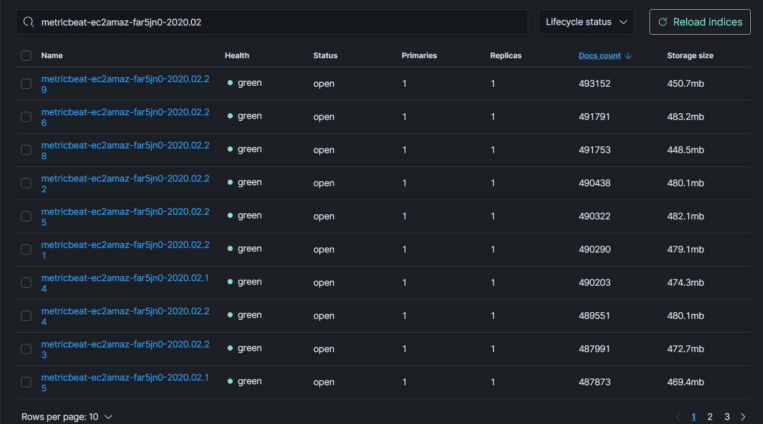Image resolution: width=763 pixels, height=424 pixels.
Task: Click the docs count value 490203
Action: [595, 283]
